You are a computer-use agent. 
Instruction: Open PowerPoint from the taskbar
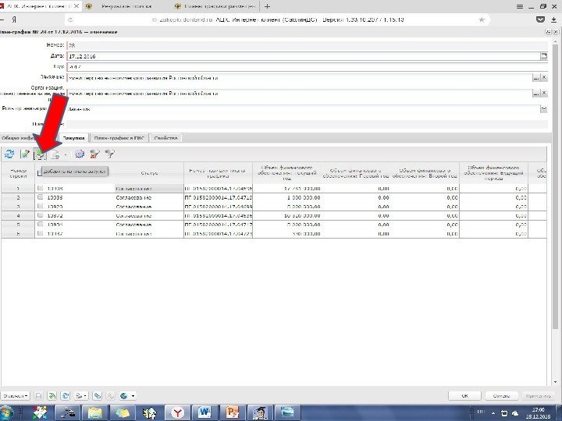tap(232, 413)
